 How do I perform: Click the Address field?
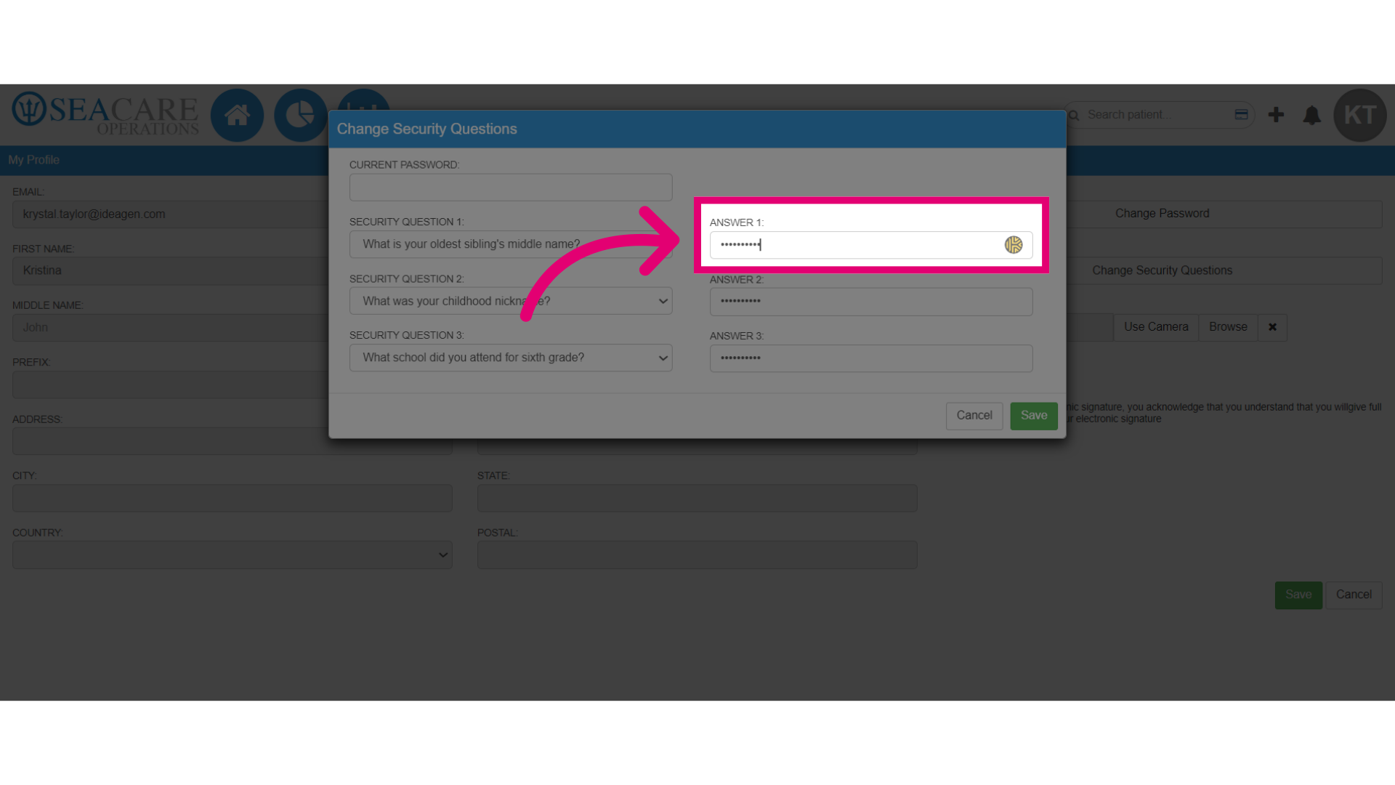coord(232,441)
